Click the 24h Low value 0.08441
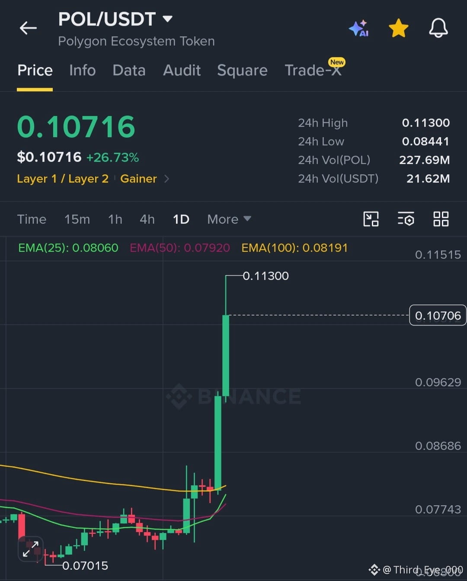Image resolution: width=467 pixels, height=581 pixels. pyautogui.click(x=426, y=141)
